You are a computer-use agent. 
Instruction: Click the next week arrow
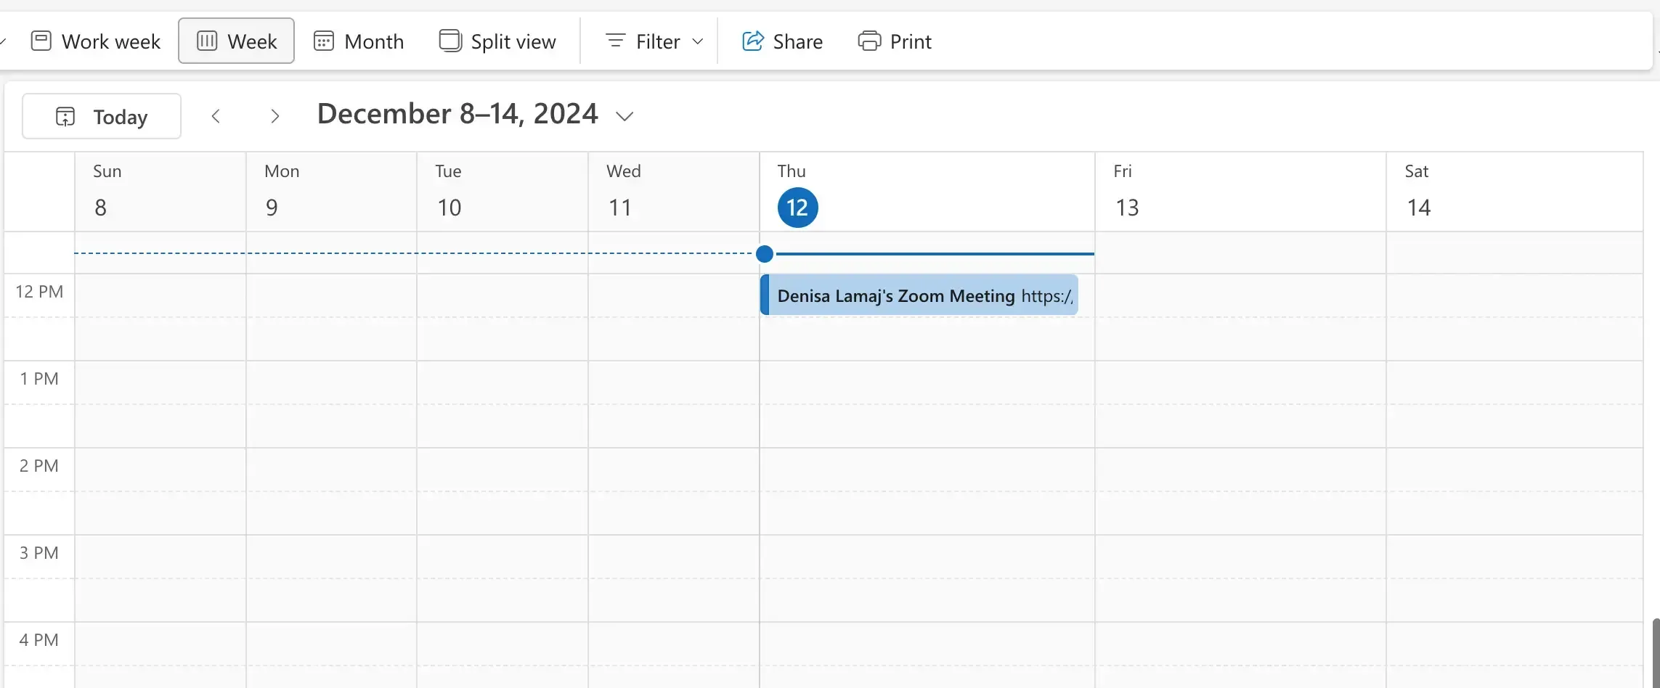coord(274,115)
